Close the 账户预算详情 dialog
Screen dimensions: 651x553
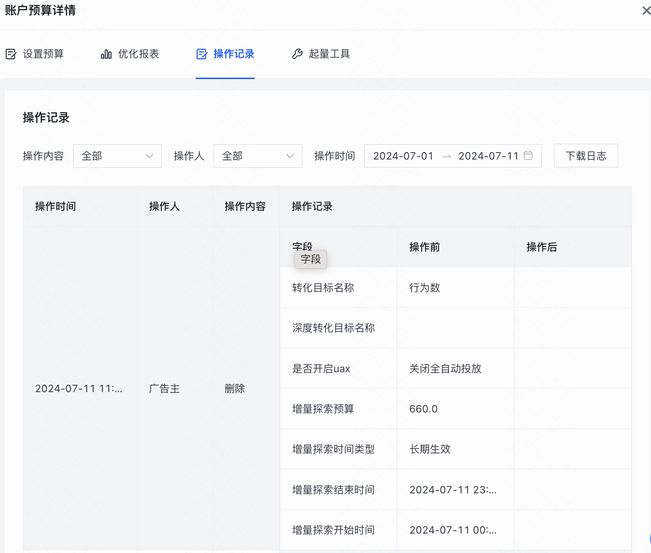pyautogui.click(x=646, y=11)
